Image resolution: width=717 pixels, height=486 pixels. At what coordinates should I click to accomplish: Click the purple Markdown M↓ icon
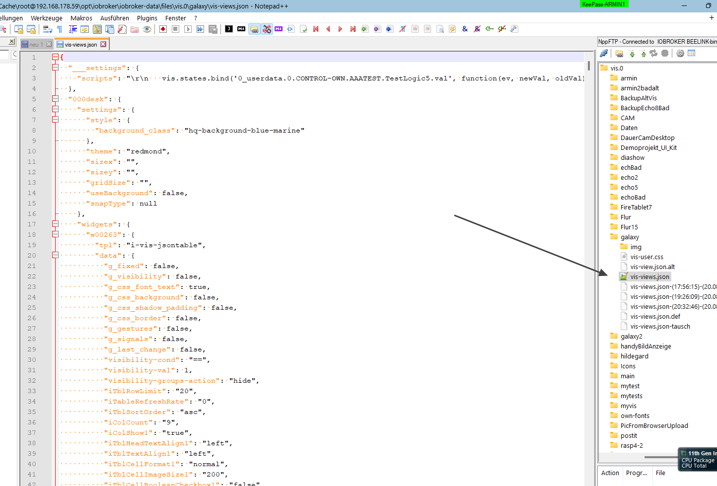click(279, 29)
